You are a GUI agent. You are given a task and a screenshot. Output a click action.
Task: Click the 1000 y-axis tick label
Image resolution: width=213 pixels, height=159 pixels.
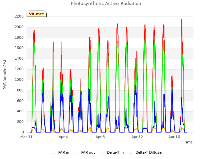(19, 79)
